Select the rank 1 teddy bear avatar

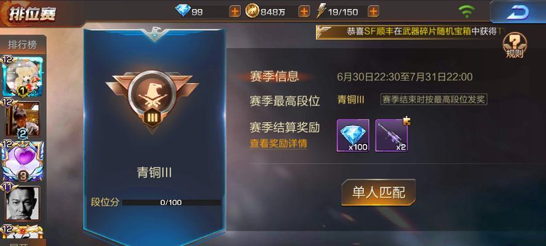[x=23, y=77]
